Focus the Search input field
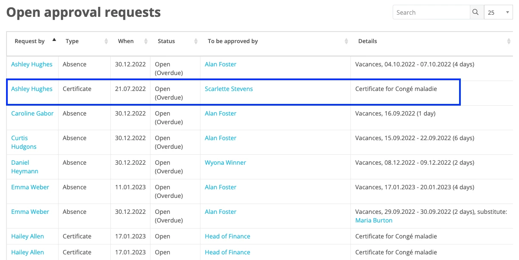The width and height of the screenshot is (519, 260). [x=431, y=13]
